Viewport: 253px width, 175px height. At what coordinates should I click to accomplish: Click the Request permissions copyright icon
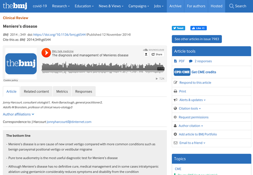click(175, 117)
